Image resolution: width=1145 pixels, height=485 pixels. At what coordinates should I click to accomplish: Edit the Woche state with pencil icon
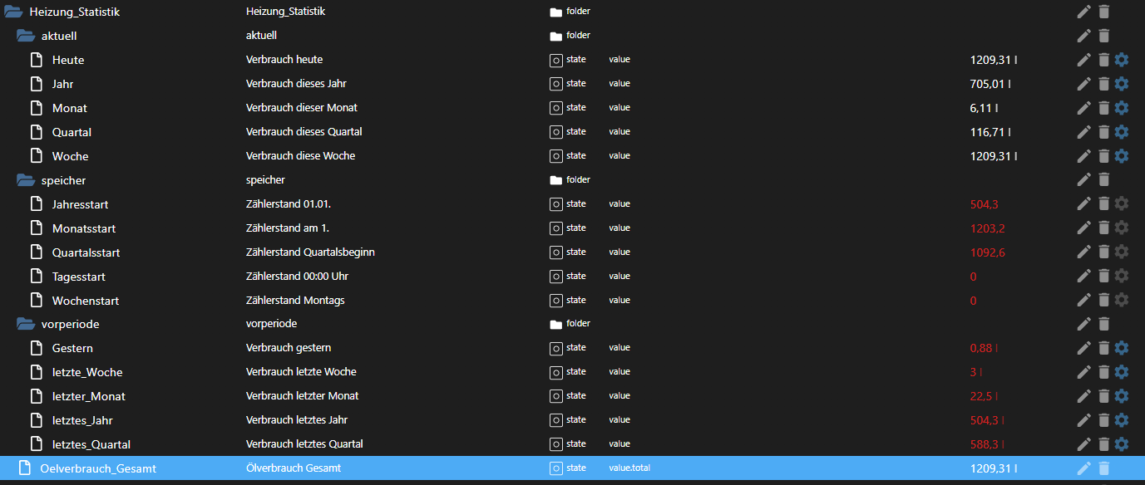pyautogui.click(x=1083, y=156)
